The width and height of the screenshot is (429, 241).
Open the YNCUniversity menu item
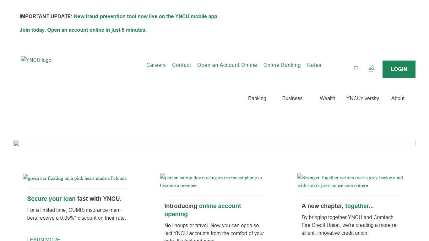click(x=362, y=98)
